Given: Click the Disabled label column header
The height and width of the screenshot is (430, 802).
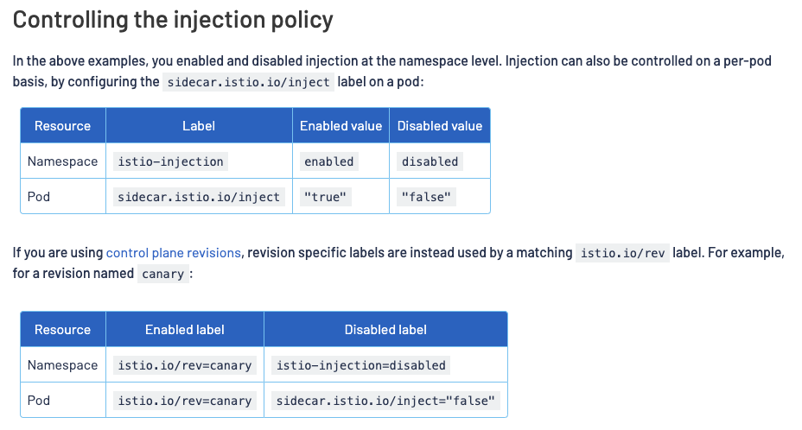Looking at the screenshot, I should (x=385, y=330).
